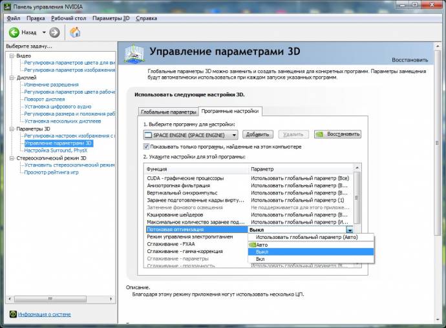Open Регулировка параметров изображения under Видео
The image size is (446, 328).
click(69, 70)
